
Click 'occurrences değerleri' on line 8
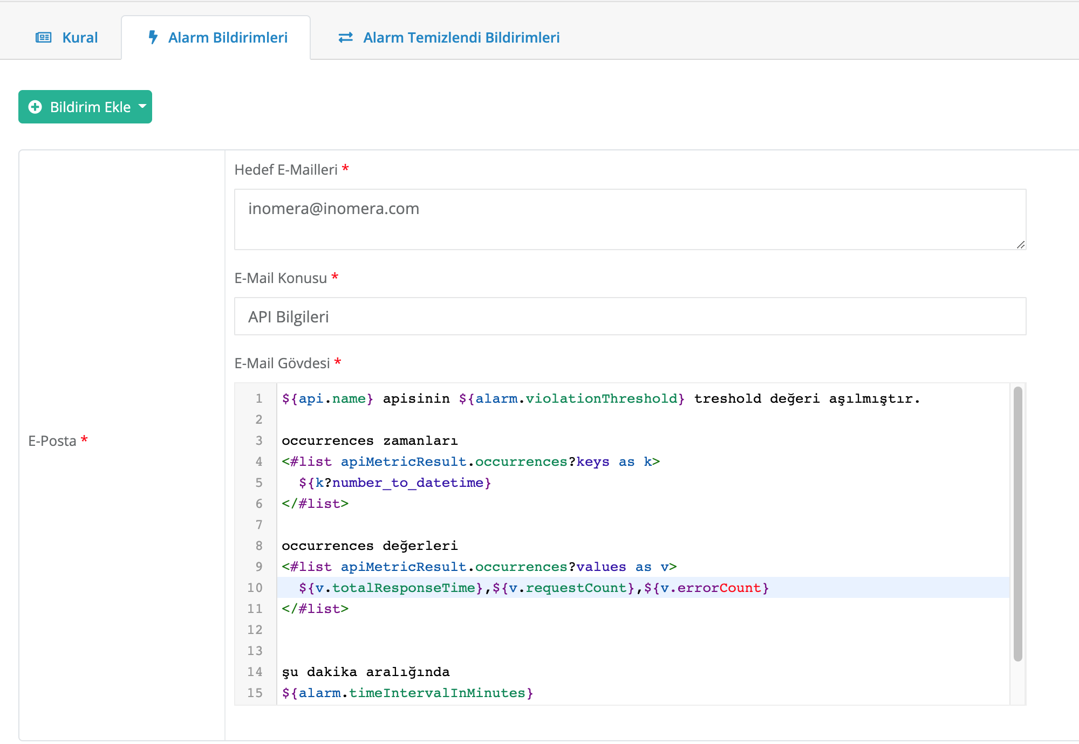click(x=370, y=546)
